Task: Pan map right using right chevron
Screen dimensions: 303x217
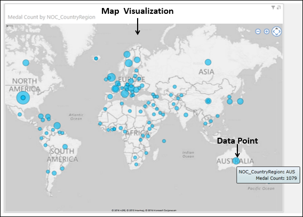Action: tap(280, 31)
